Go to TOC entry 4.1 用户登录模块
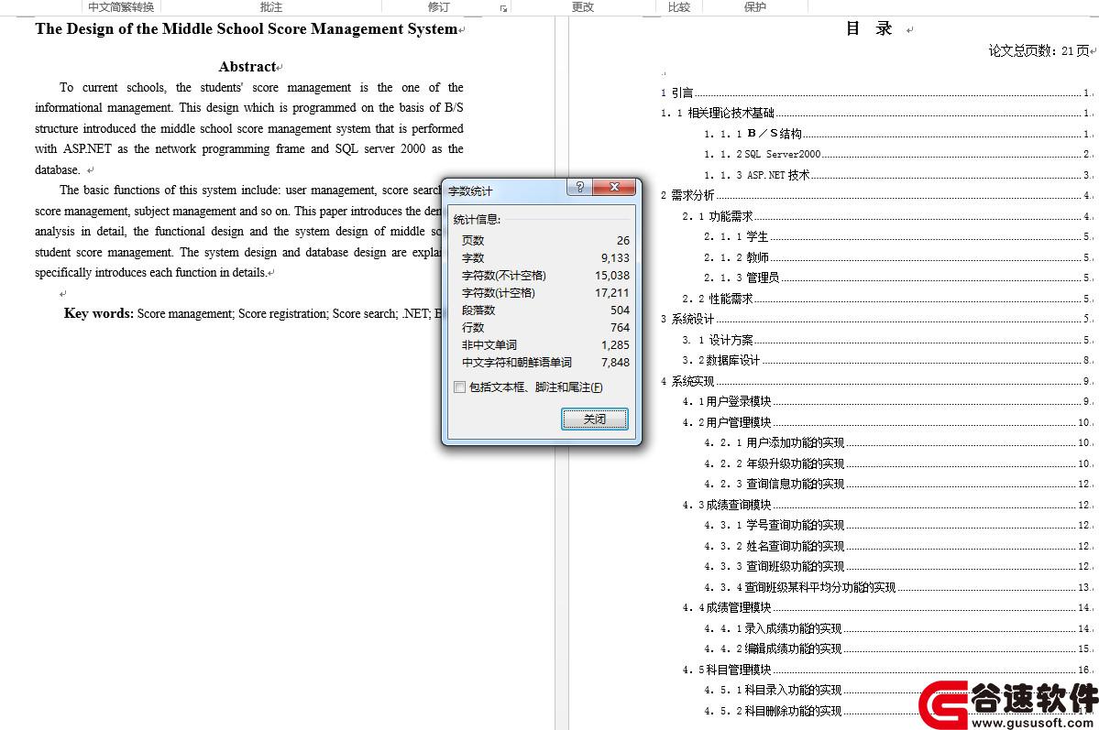The image size is (1099, 730). click(887, 401)
